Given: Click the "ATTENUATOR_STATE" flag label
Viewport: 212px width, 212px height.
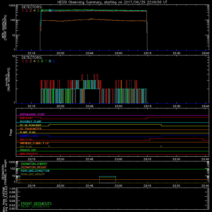Looking at the screenshot, I should tap(32, 114).
